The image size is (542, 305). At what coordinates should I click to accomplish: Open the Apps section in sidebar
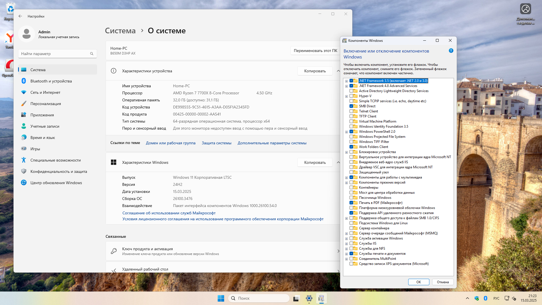click(42, 115)
